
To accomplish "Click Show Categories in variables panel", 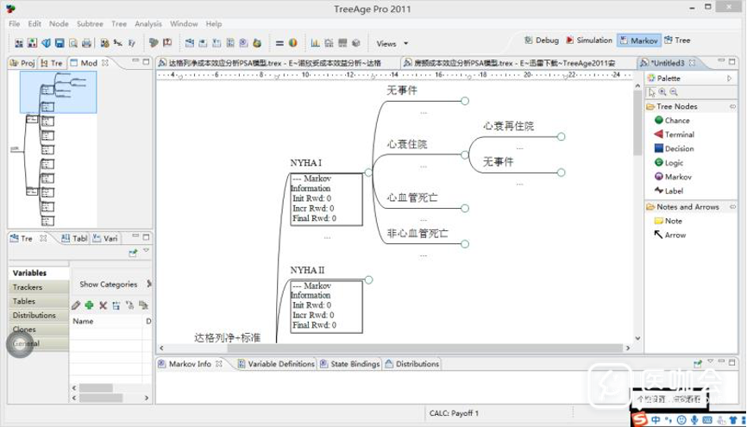I will click(x=108, y=284).
